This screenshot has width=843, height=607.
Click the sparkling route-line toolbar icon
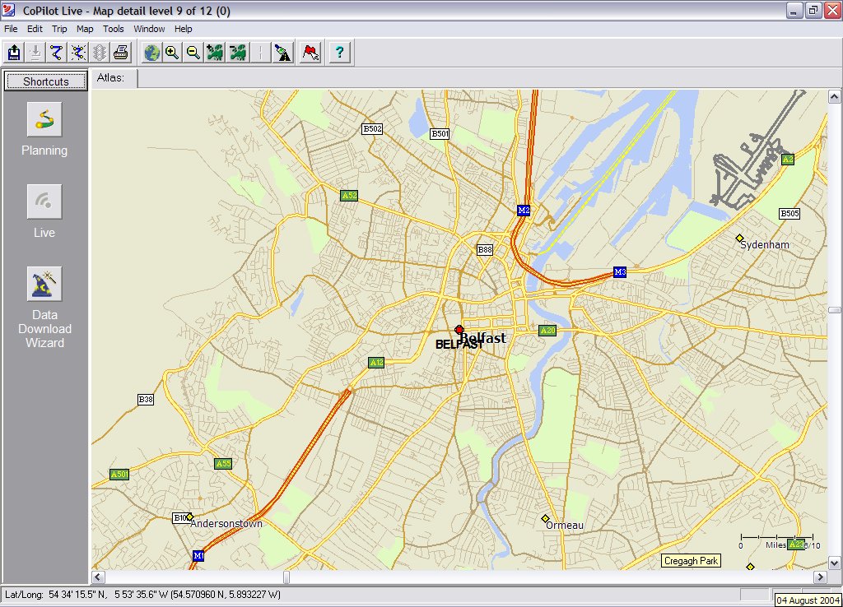[78, 53]
